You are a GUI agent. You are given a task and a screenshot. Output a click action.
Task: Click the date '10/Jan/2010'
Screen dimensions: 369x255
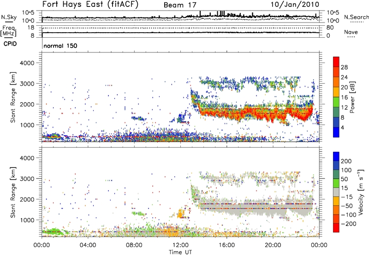point(295,5)
